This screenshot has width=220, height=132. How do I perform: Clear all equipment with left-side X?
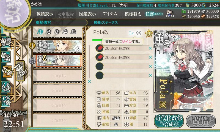point(89,81)
